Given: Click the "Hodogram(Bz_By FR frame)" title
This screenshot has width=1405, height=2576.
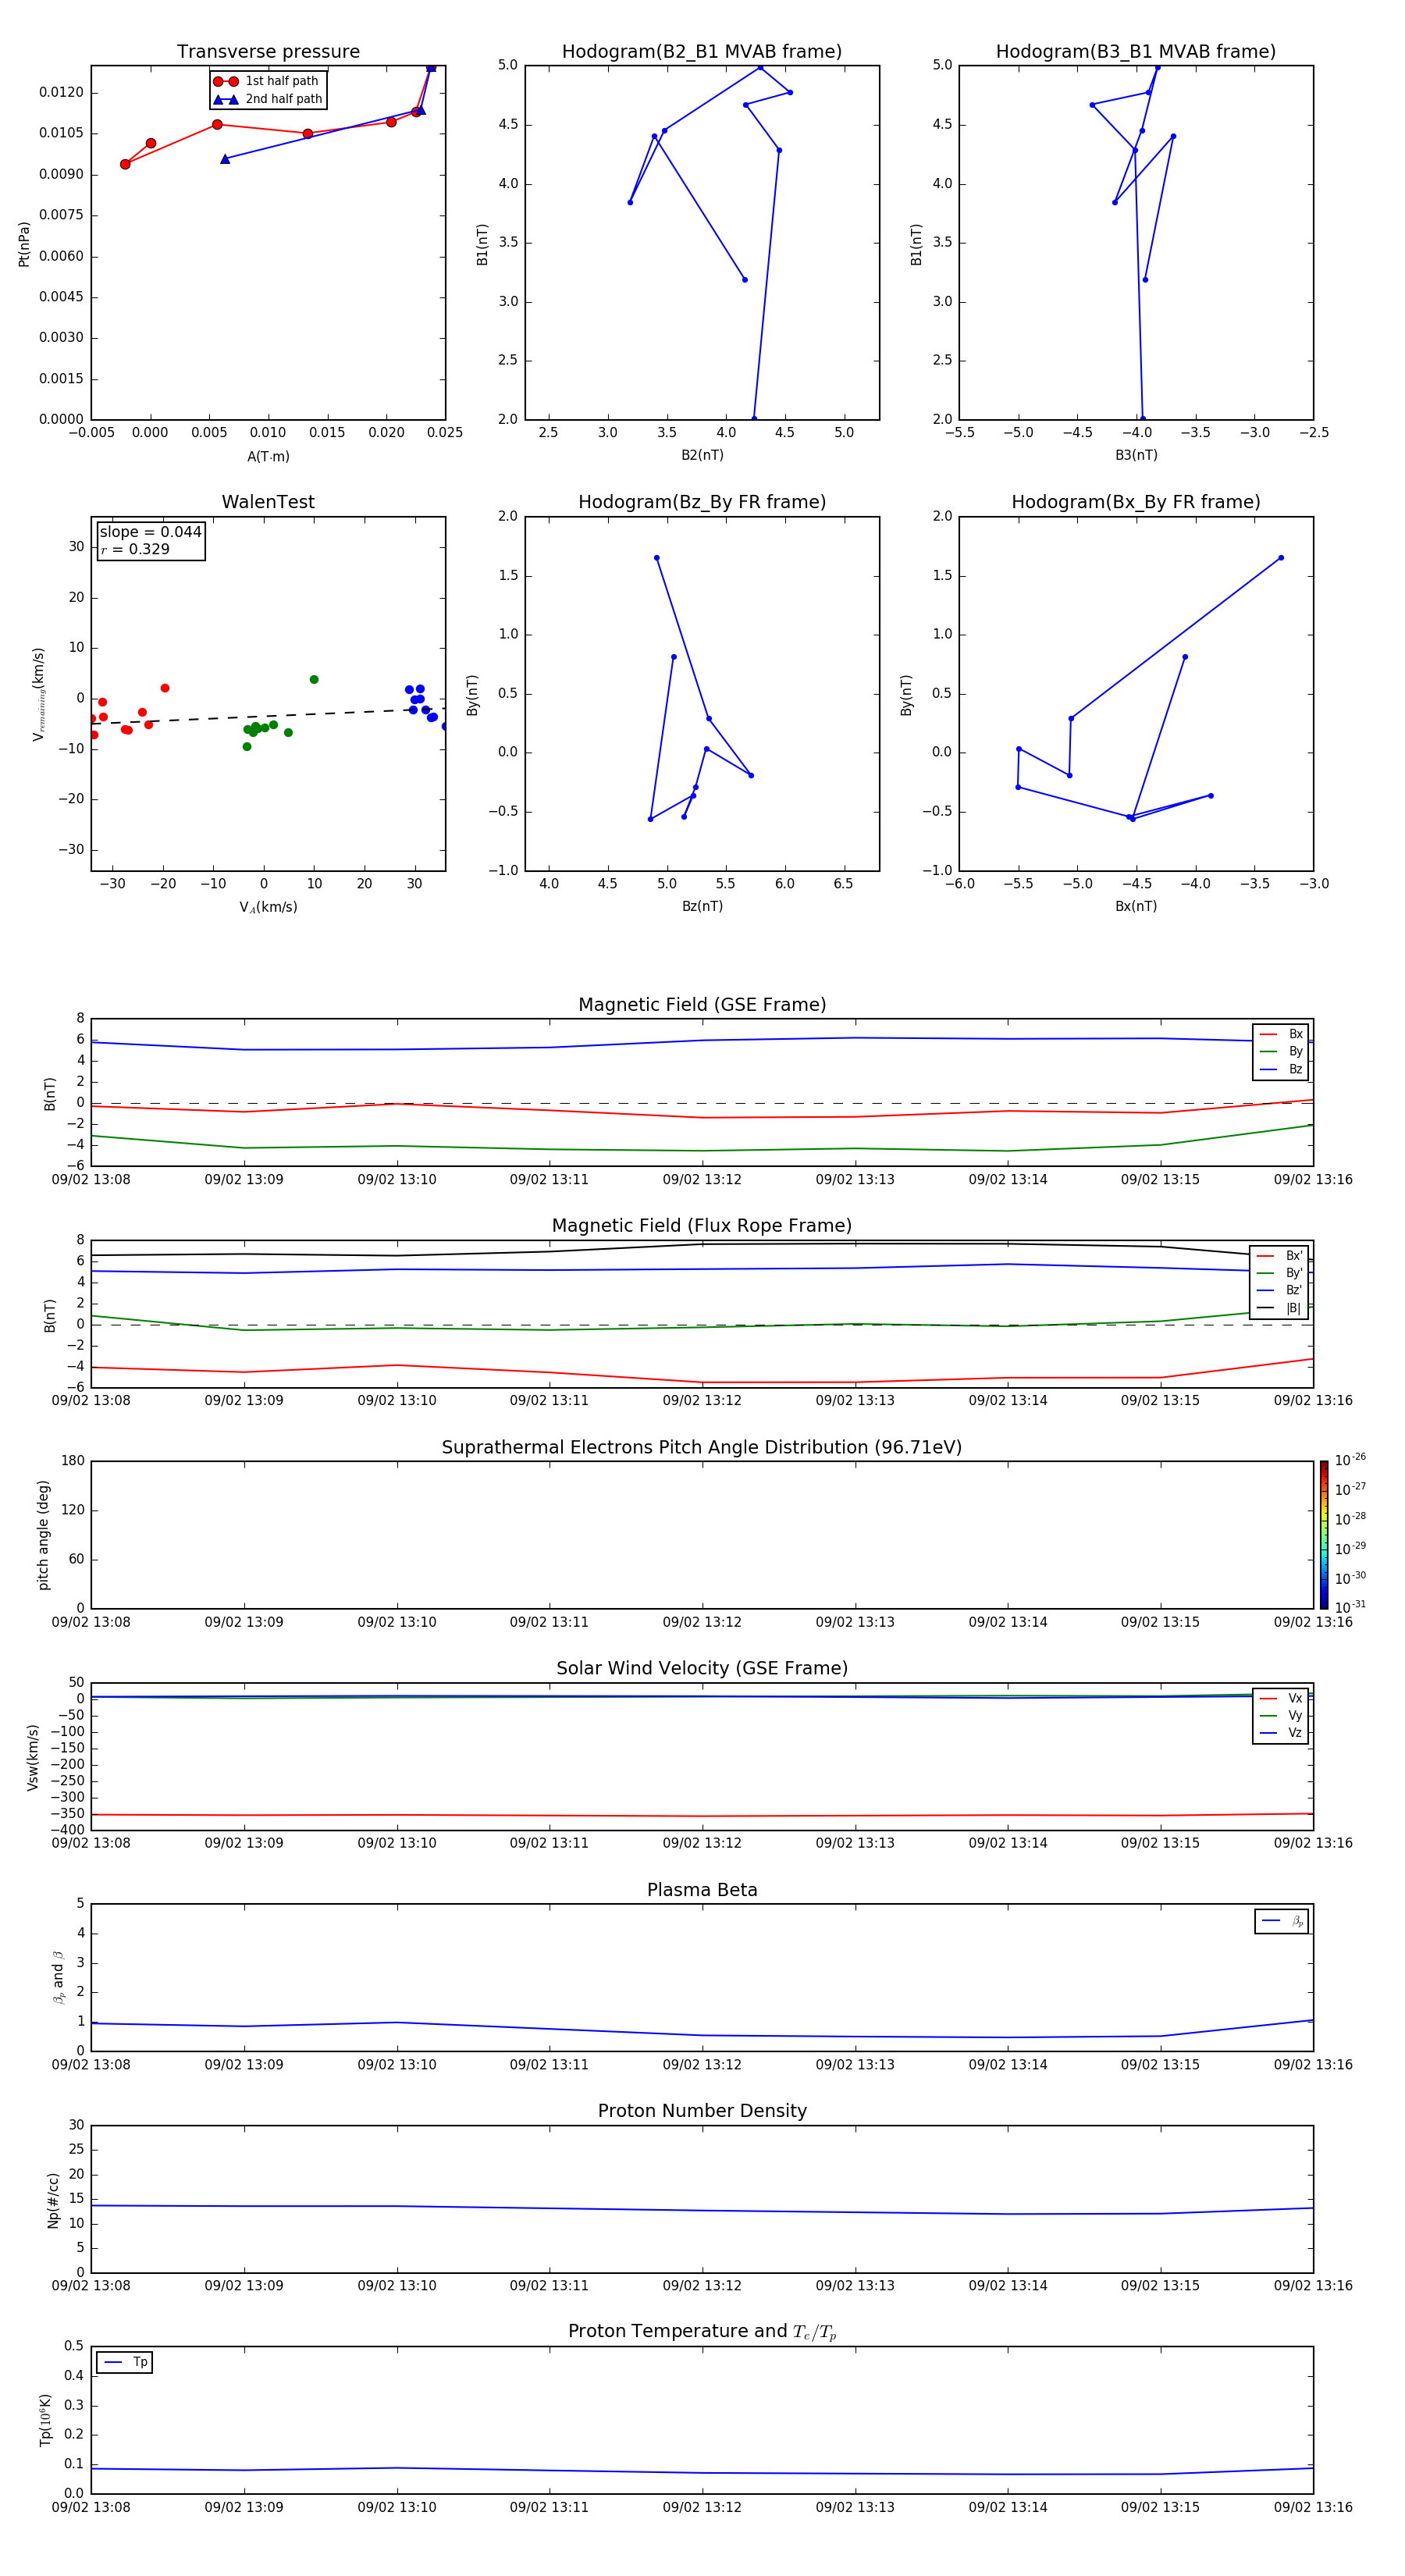Looking at the screenshot, I should [702, 502].
